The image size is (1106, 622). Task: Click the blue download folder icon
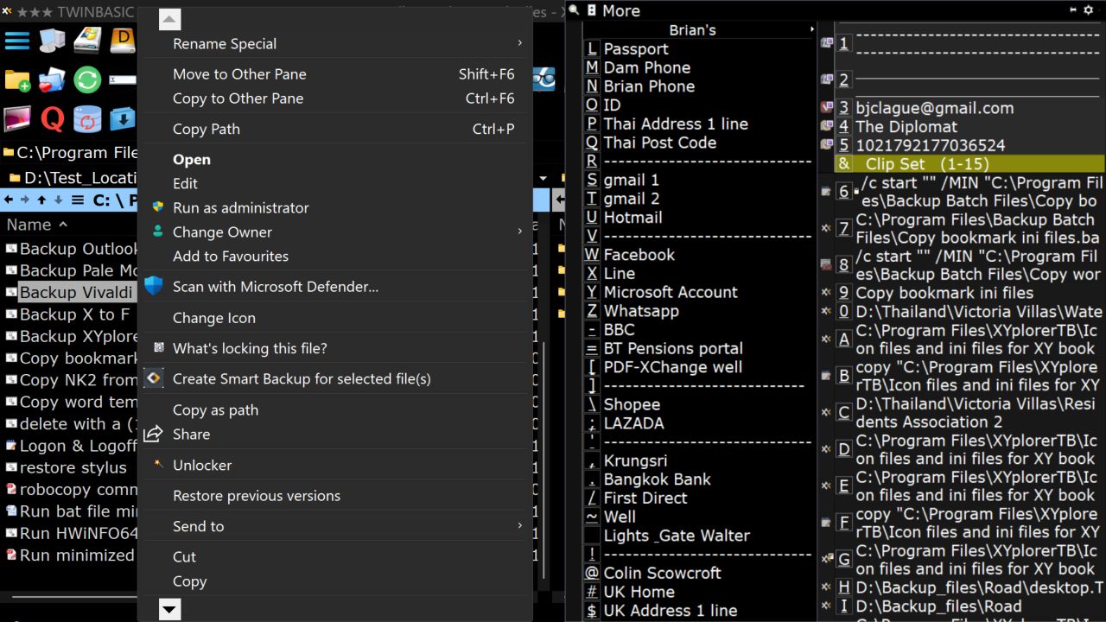pyautogui.click(x=122, y=119)
